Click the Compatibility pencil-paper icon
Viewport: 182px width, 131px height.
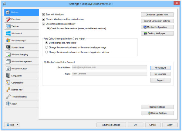8,83
